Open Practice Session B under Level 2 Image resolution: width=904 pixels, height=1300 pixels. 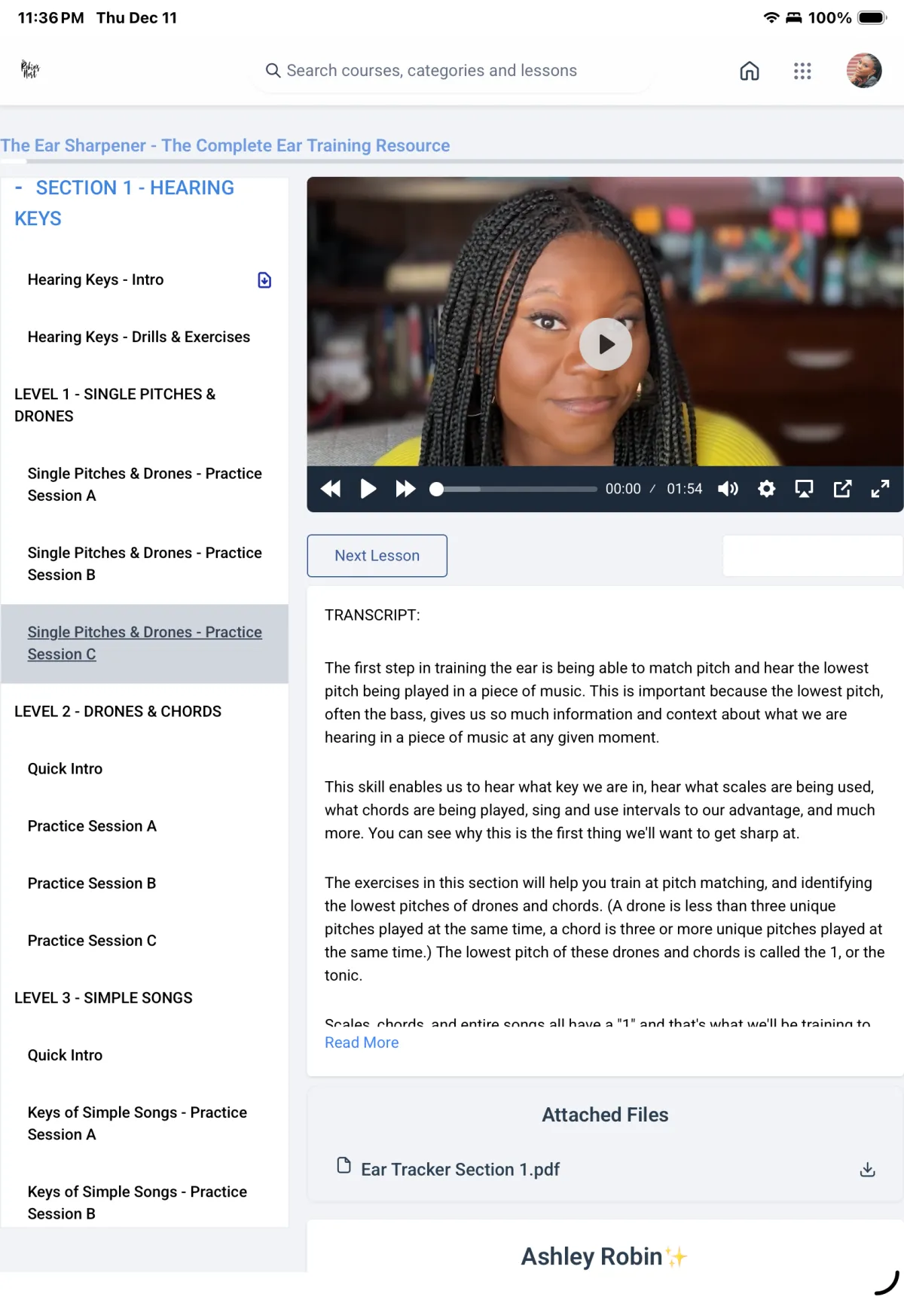pyautogui.click(x=92, y=883)
